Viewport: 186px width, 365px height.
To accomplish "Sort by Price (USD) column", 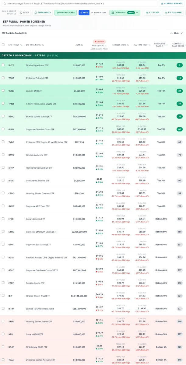I will tap(99, 46).
